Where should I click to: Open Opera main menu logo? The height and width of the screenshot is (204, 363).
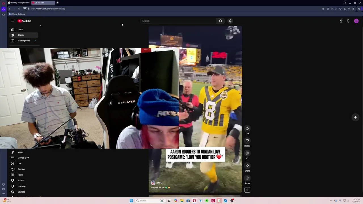(3, 3)
